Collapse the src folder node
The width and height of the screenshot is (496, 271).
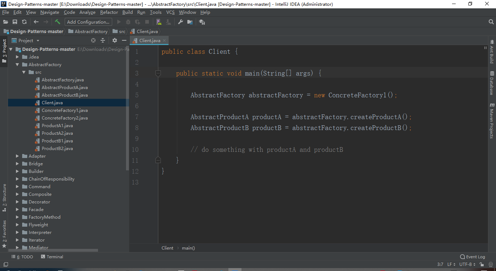tap(24, 72)
